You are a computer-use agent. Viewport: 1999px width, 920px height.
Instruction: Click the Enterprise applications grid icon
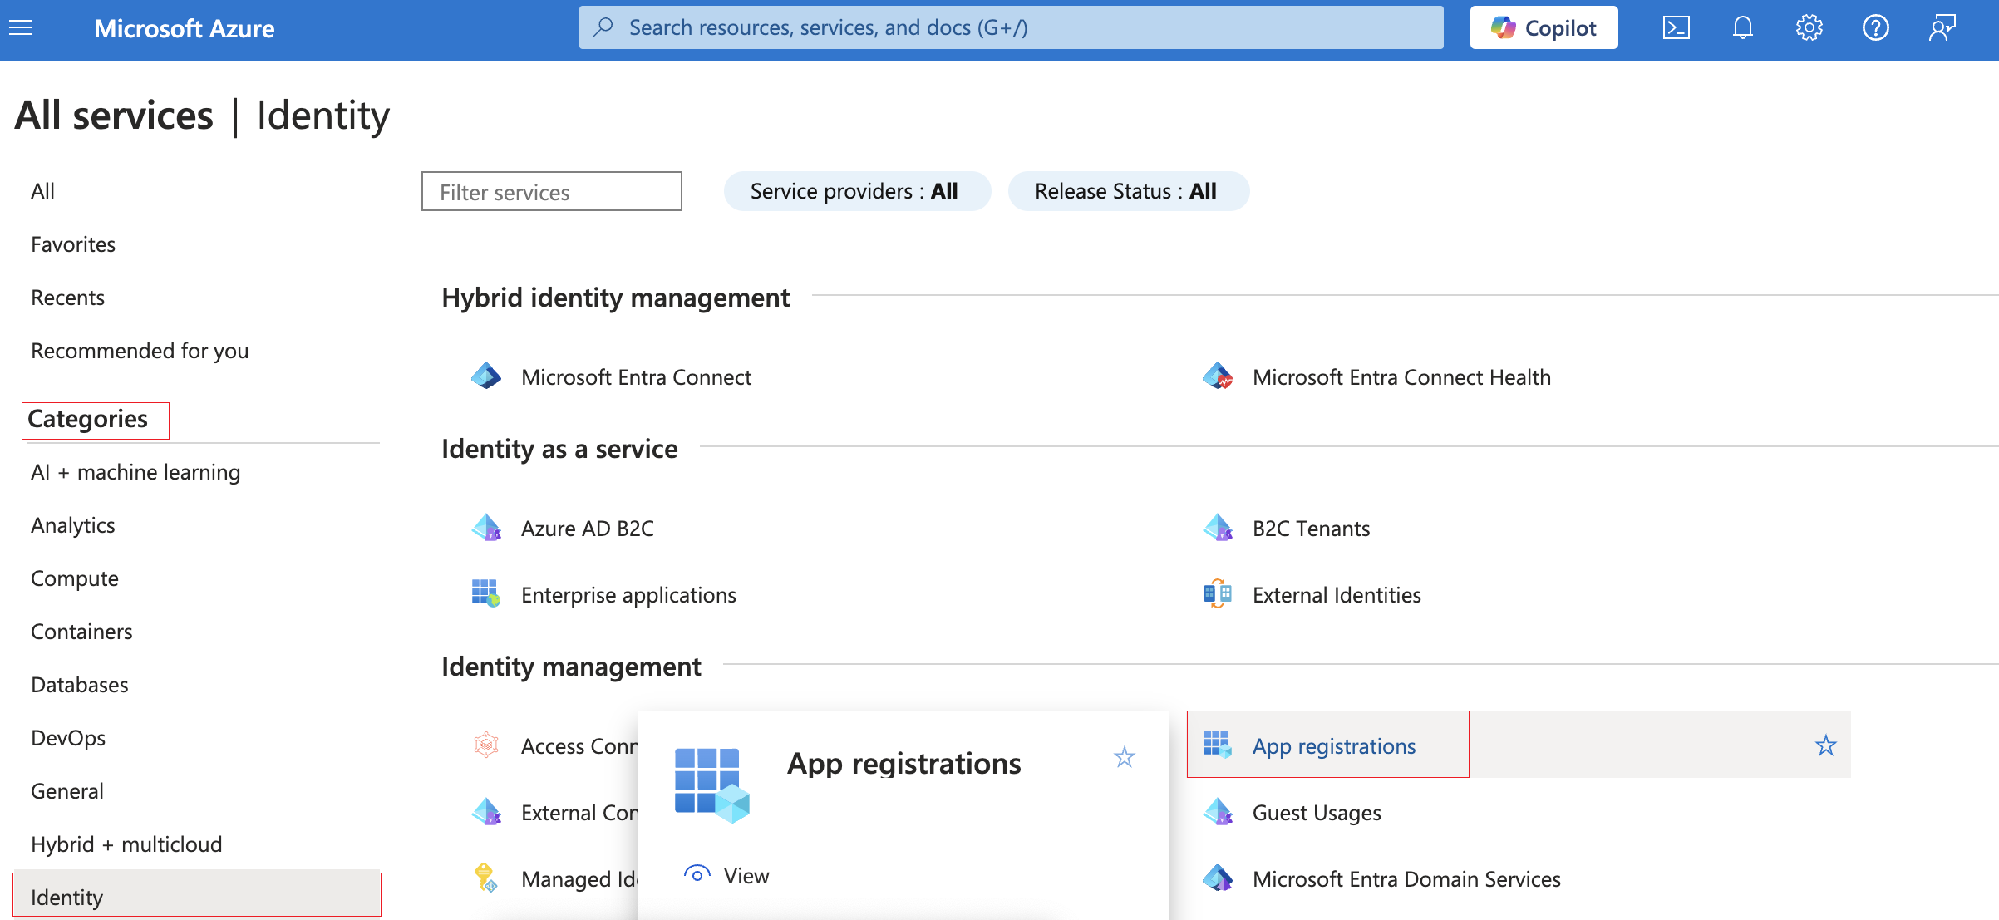[485, 594]
